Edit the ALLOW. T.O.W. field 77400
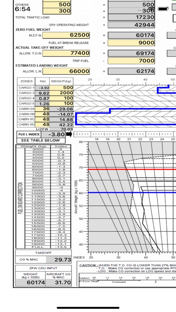This screenshot has width=176, height=312. coord(66,53)
